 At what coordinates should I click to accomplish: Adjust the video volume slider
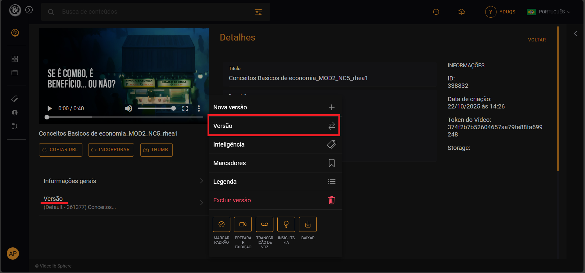click(157, 108)
